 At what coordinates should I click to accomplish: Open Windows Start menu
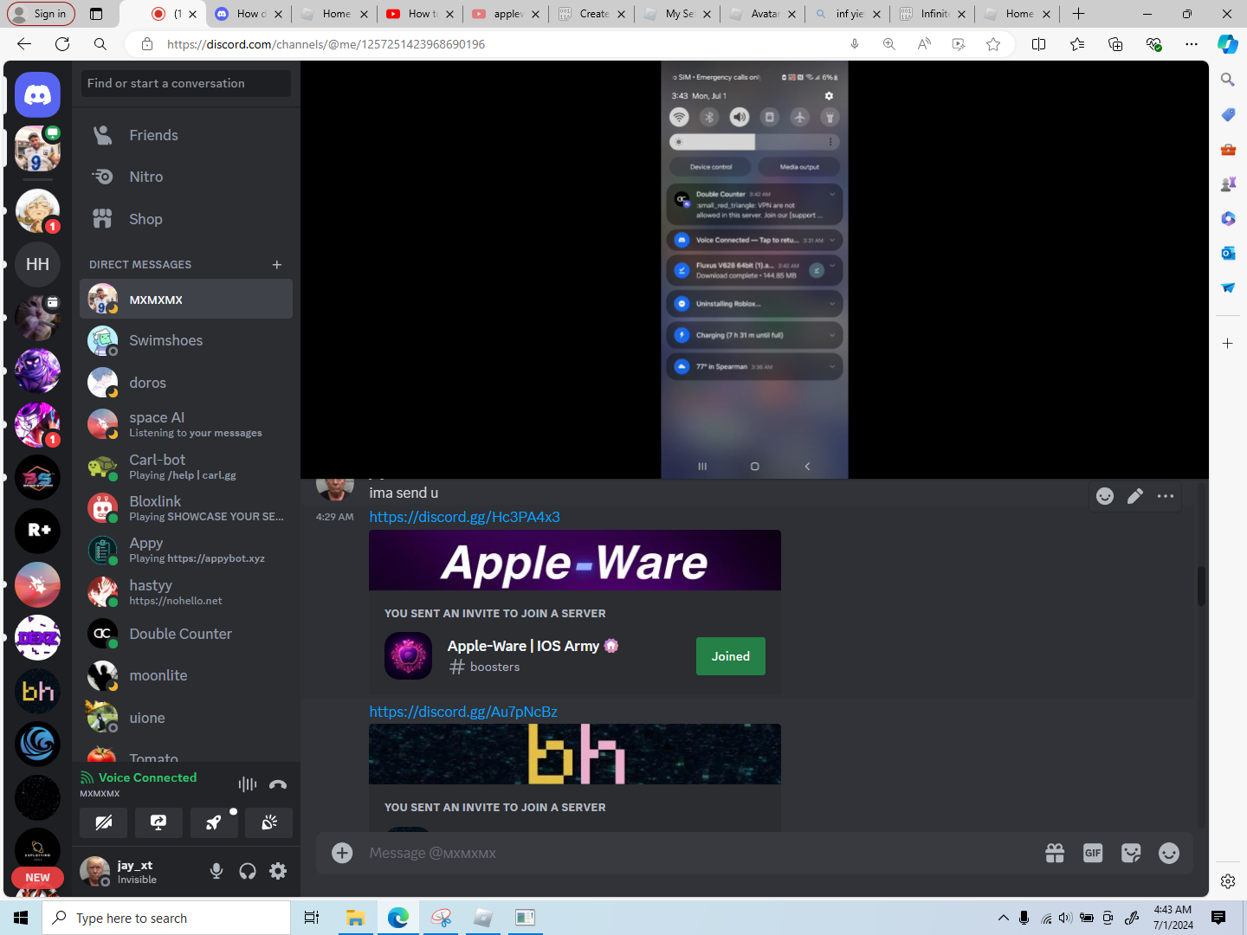click(21, 918)
